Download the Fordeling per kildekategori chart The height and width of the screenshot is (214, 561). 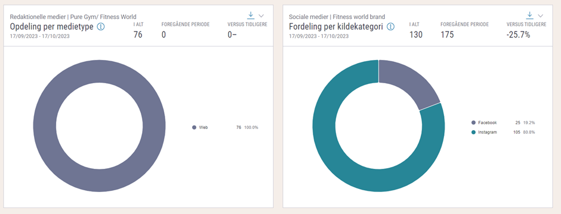click(x=530, y=15)
